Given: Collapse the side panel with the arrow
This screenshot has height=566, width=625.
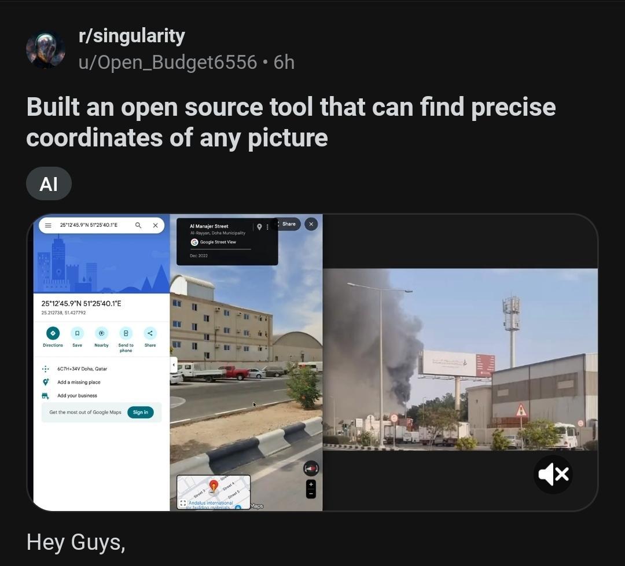Looking at the screenshot, I should 174,365.
